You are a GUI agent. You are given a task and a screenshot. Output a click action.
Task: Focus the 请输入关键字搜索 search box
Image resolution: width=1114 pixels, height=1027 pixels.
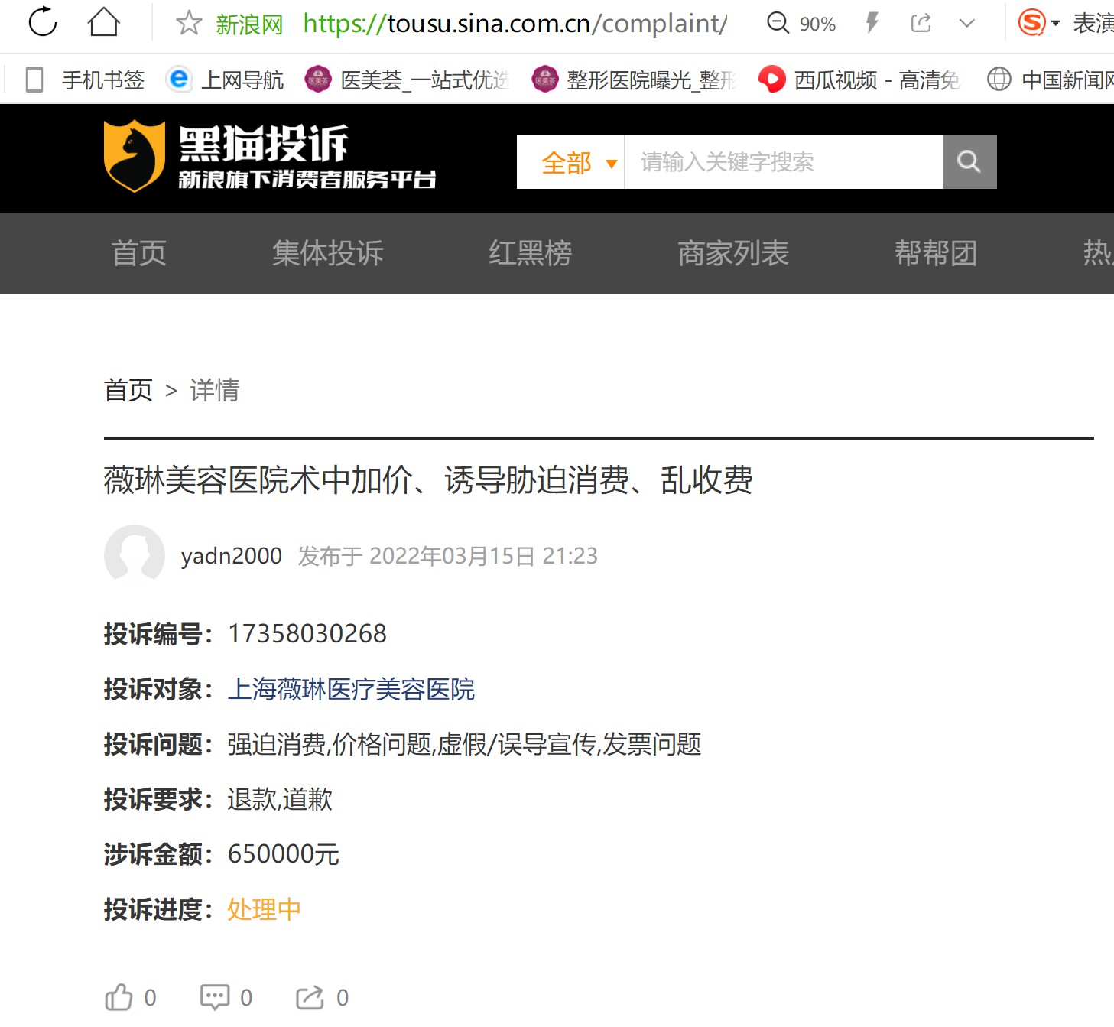(x=784, y=162)
